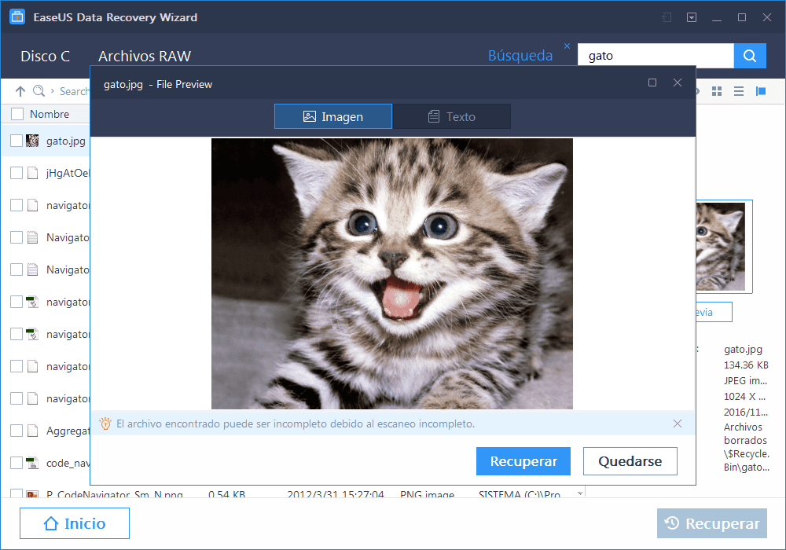Click the Quedarse button to stay
Screen dimensions: 786x550
coord(630,461)
